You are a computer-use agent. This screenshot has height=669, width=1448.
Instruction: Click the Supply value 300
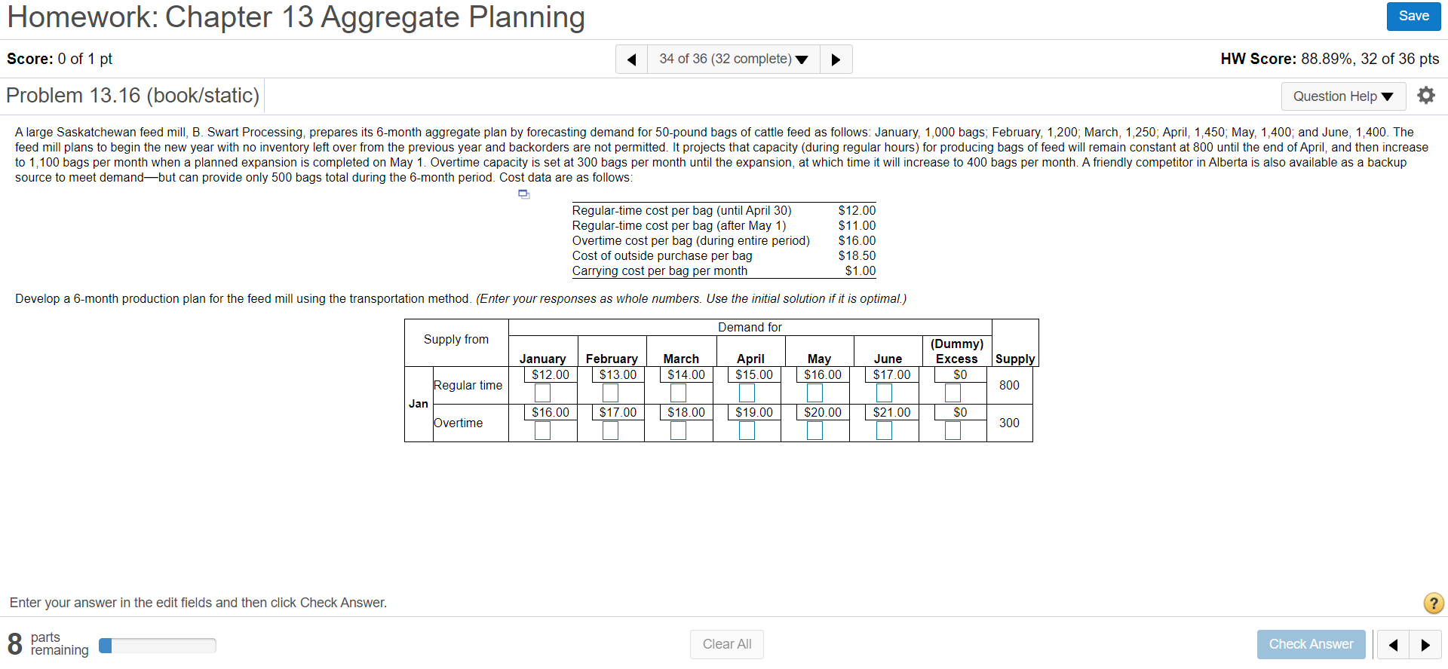click(1009, 423)
